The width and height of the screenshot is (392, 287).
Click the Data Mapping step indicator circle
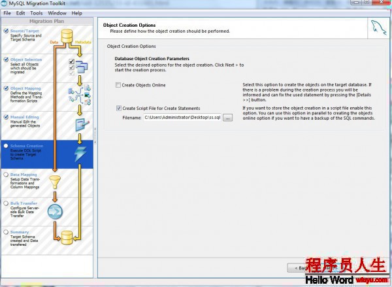[x=6, y=175]
